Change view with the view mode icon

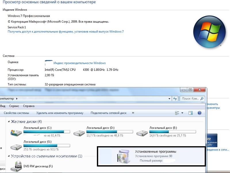point(177,113)
